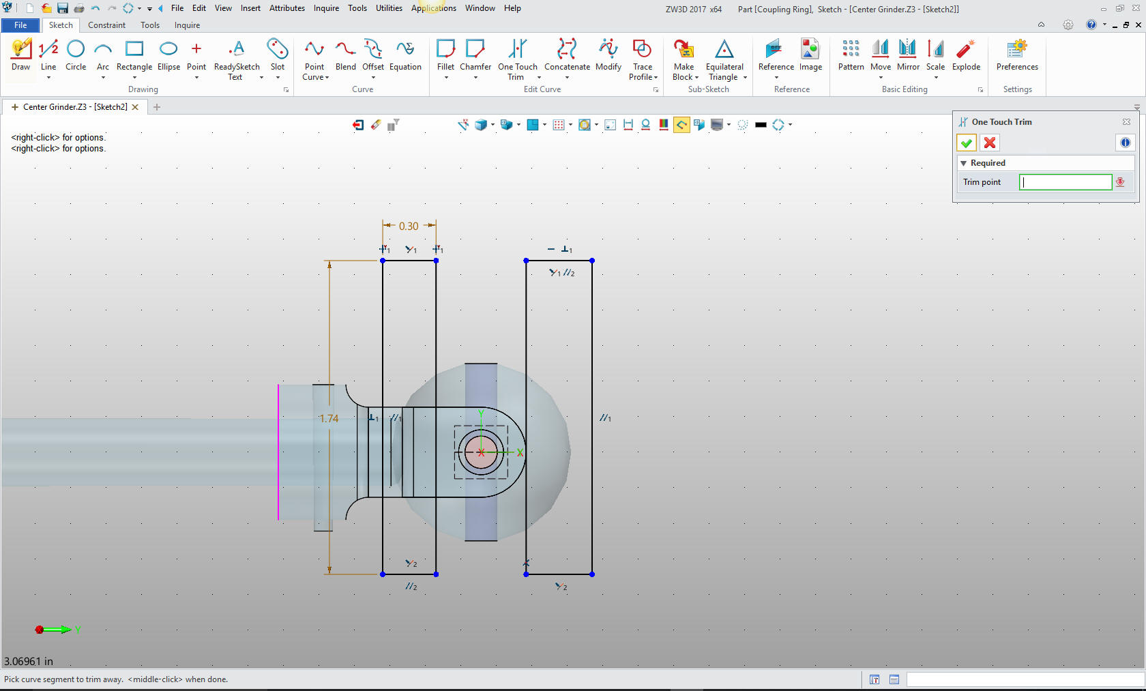Insert an Image with the Image tool

tap(810, 55)
